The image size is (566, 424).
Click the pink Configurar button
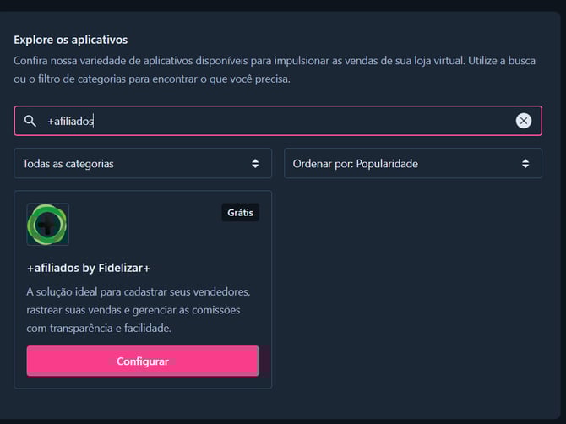(143, 361)
